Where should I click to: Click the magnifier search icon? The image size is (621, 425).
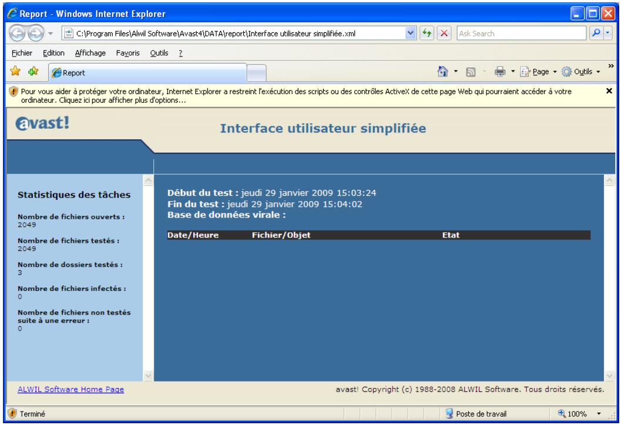(596, 34)
